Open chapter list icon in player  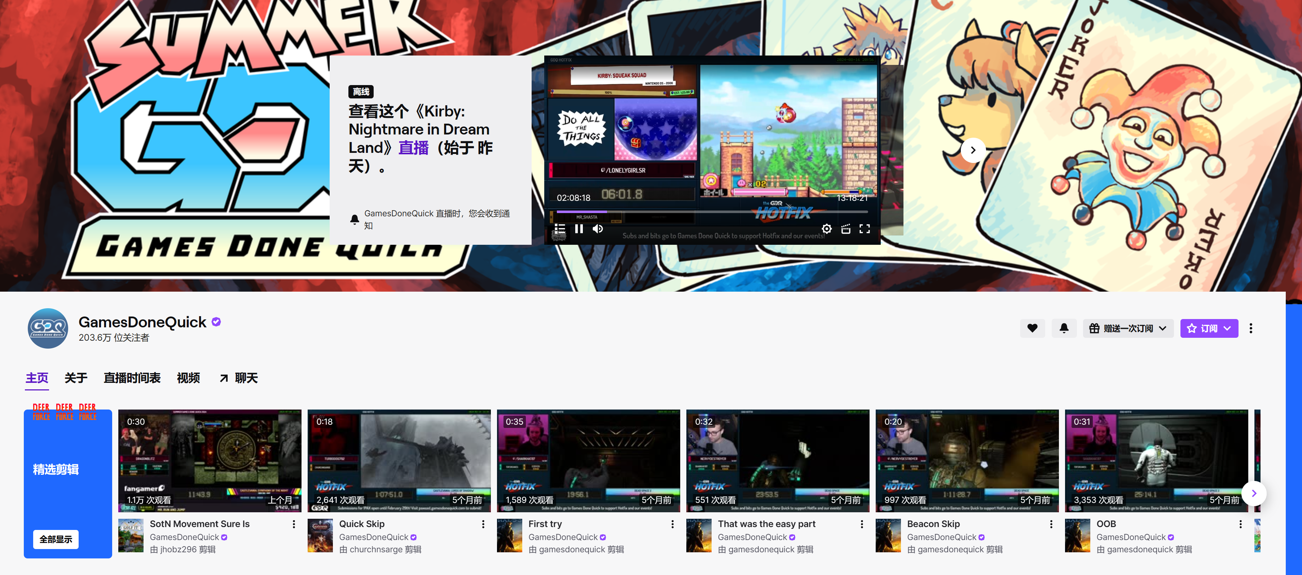(559, 229)
